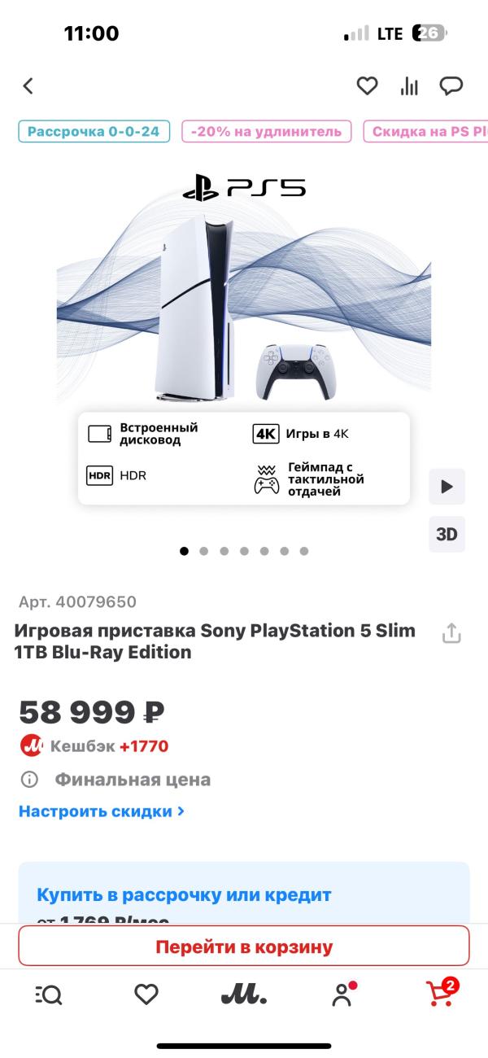Screen dimensions: 488x1058
Task: Open "Купить в рассрочку или кредит" section
Action: [184, 895]
